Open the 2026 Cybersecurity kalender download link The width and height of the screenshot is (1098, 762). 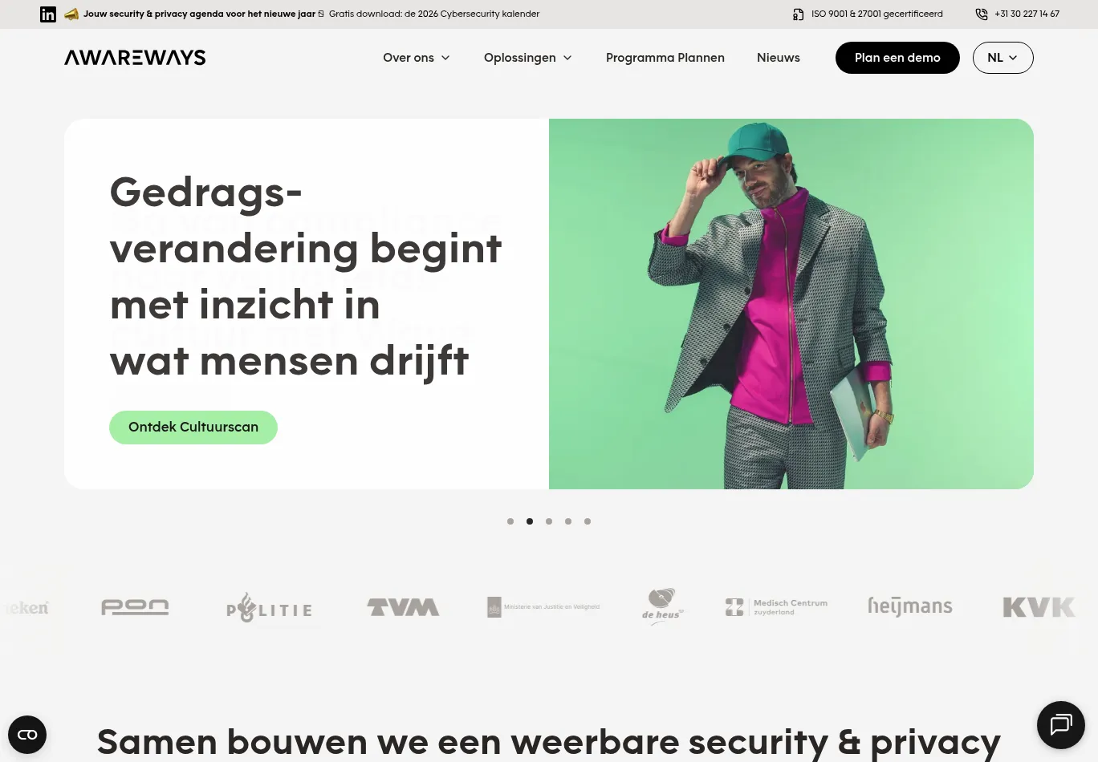(x=434, y=14)
